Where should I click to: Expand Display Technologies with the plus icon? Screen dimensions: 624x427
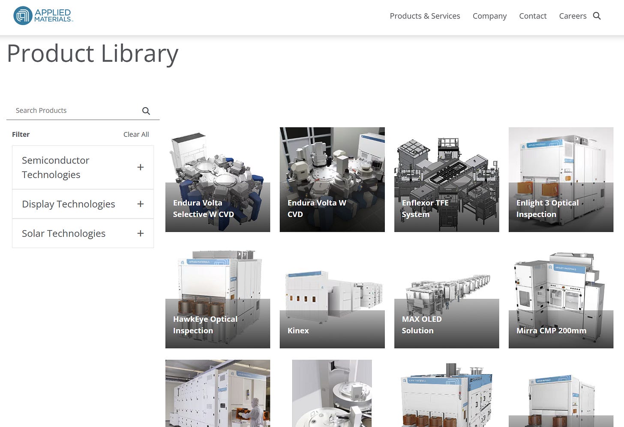140,204
